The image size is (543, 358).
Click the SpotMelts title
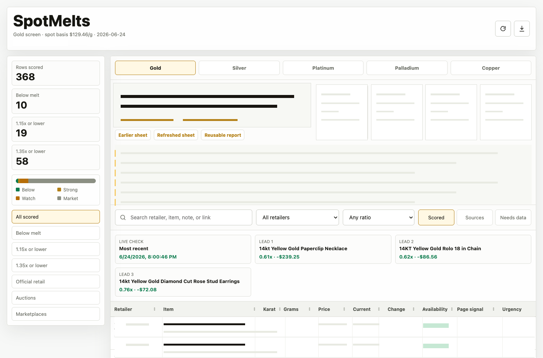coord(52,21)
